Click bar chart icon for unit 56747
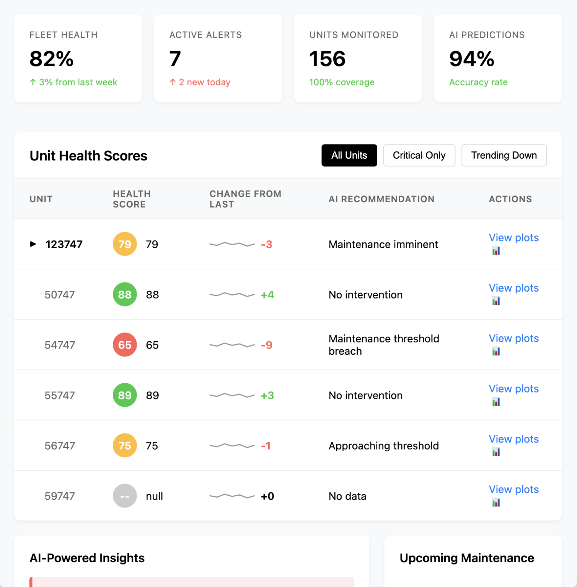 (496, 452)
